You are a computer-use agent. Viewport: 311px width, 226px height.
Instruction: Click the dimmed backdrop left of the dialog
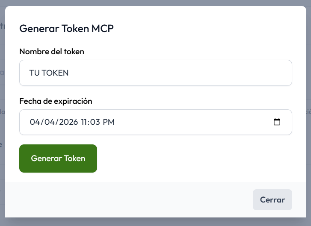(2, 128)
